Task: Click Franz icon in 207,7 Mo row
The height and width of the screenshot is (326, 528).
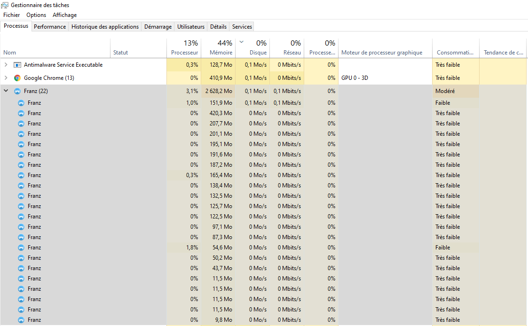Action: pyautogui.click(x=21, y=124)
